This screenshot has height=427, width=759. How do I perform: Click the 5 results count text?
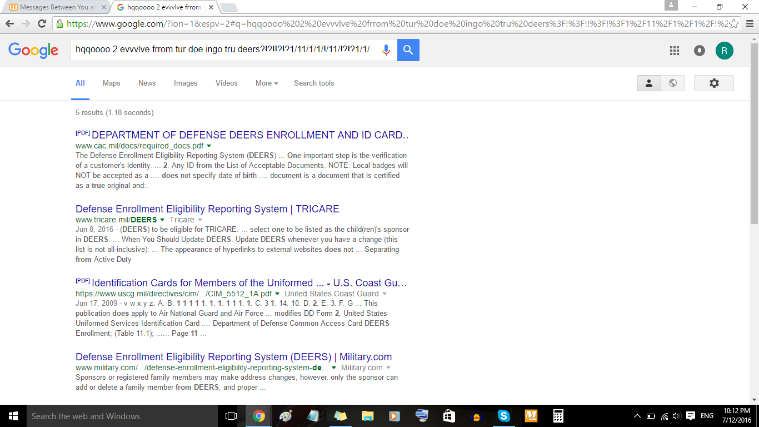click(x=114, y=112)
